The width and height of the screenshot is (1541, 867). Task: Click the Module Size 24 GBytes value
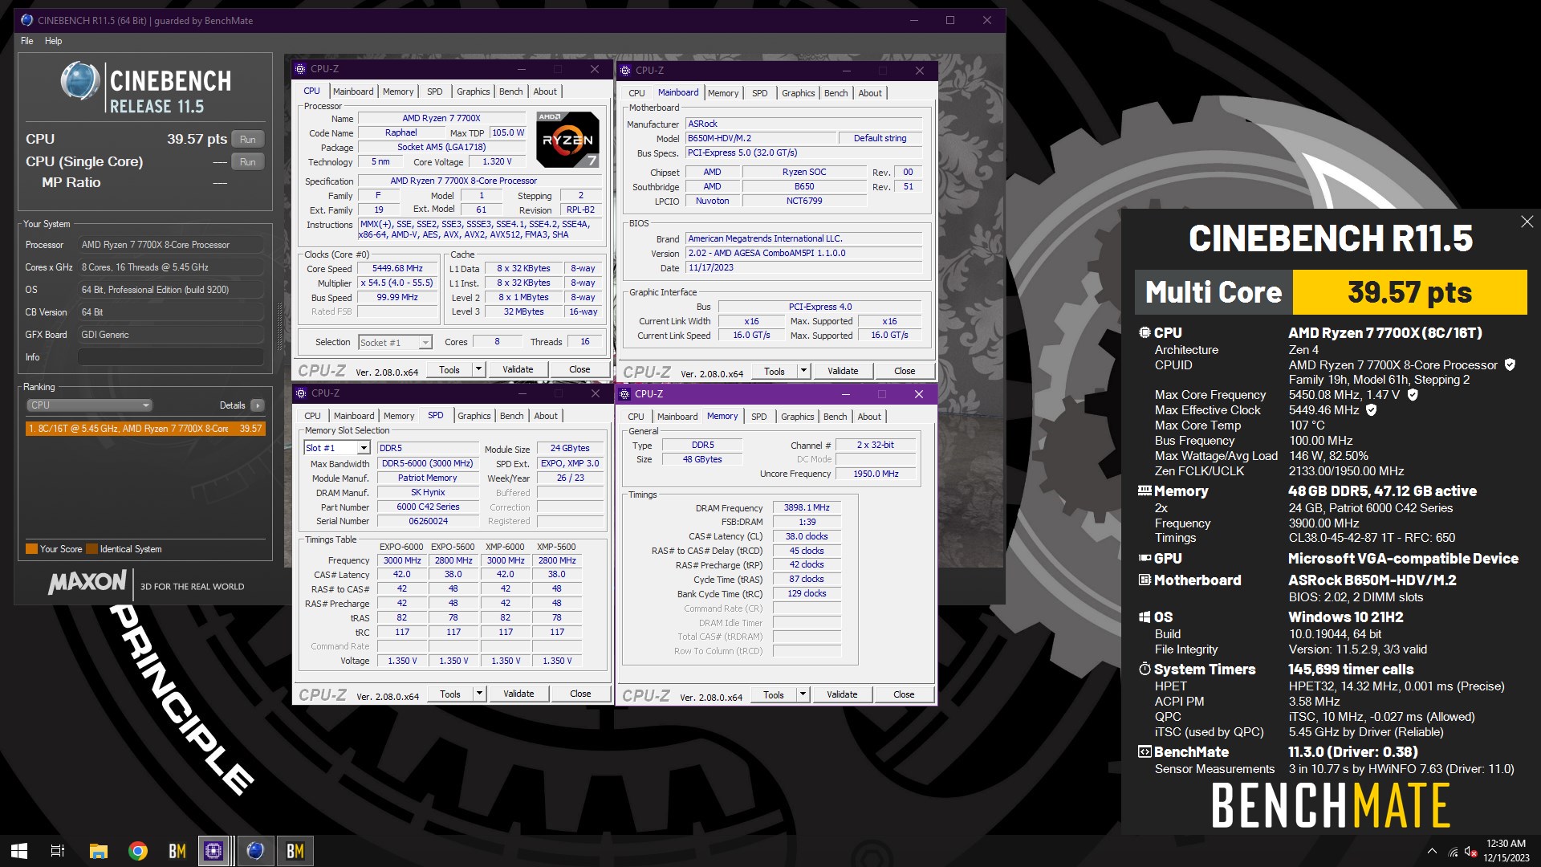570,448
